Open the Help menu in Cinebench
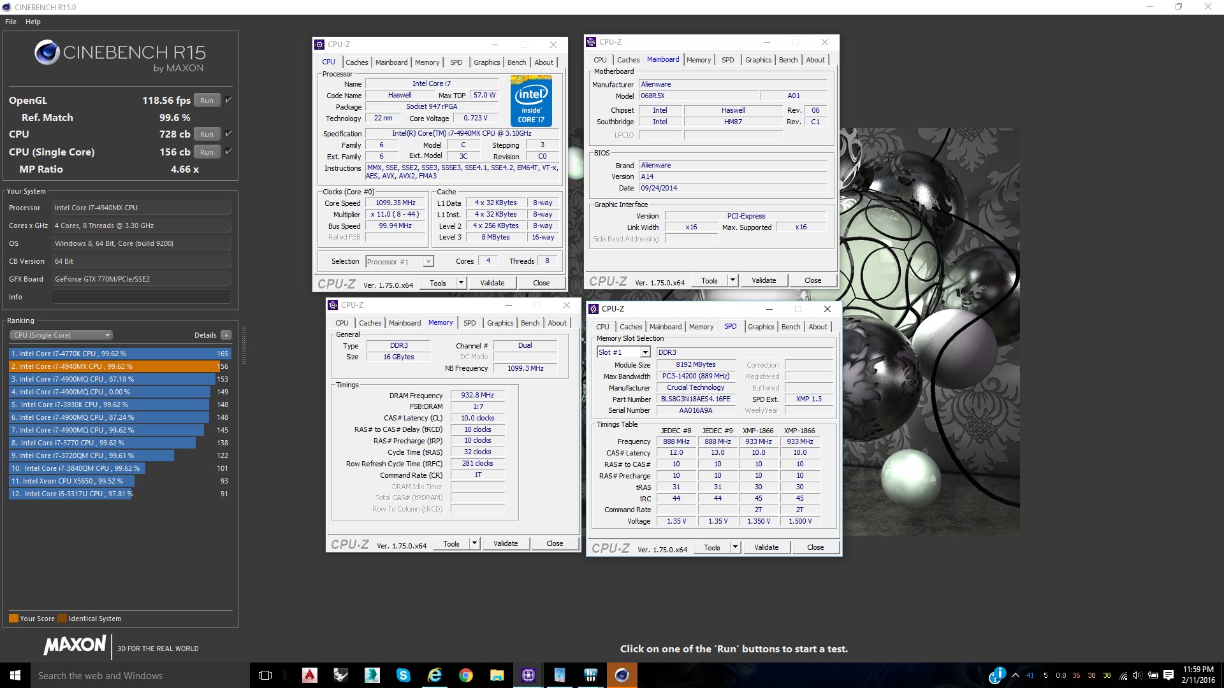This screenshot has width=1224, height=688. 33,22
